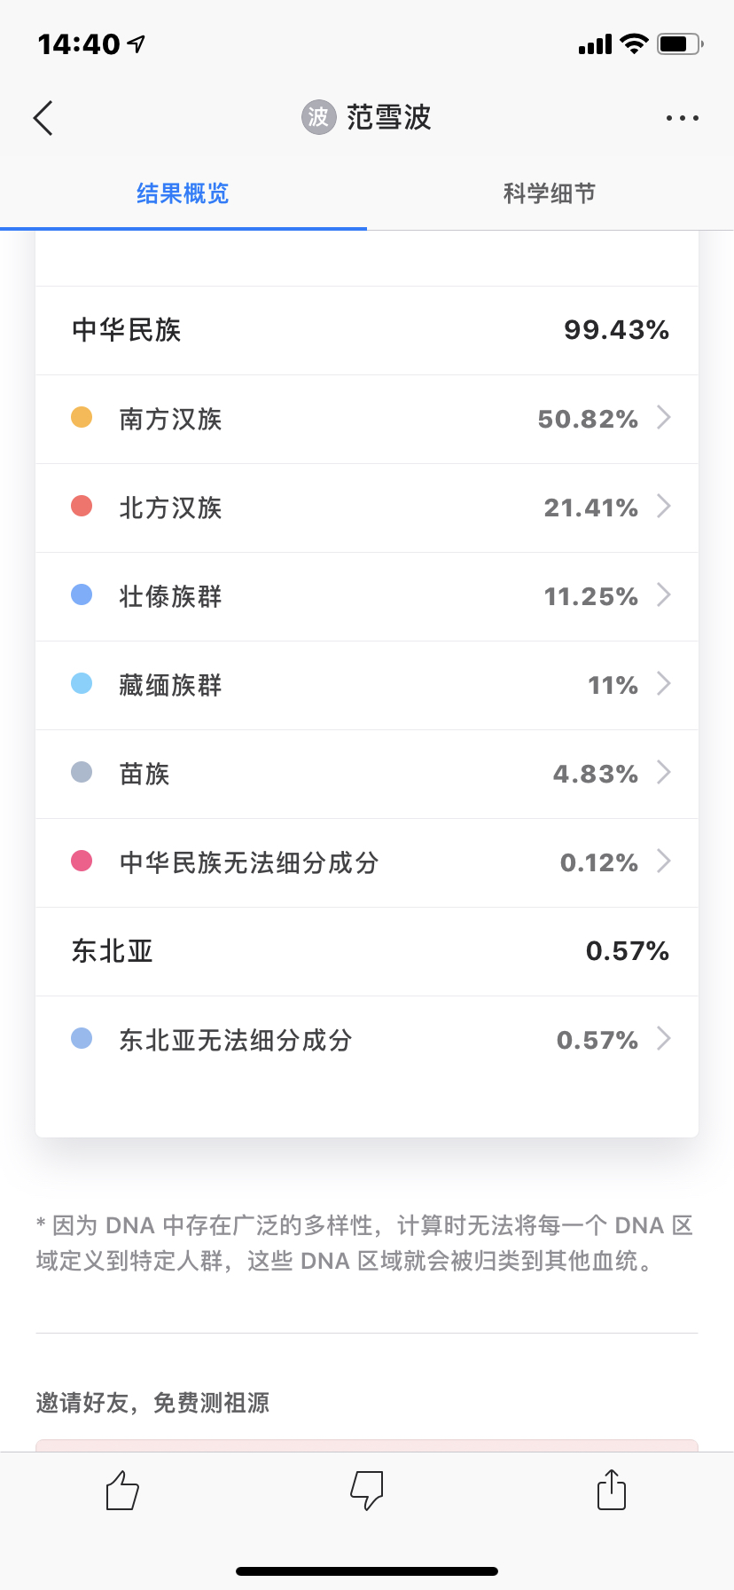Viewport: 734px width, 1590px height.
Task: Click the red 北方汉族 color dot
Action: 82,507
